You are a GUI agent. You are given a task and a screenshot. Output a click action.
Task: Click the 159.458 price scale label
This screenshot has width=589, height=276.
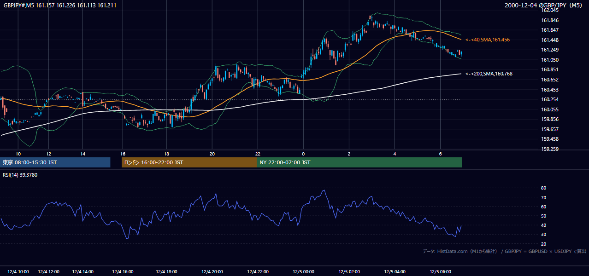550,139
